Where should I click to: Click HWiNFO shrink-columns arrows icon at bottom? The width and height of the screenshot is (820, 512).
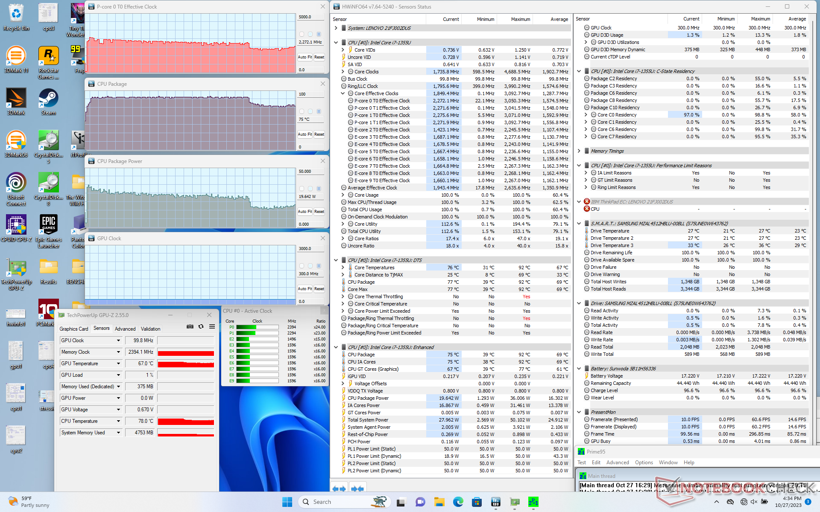(x=357, y=489)
